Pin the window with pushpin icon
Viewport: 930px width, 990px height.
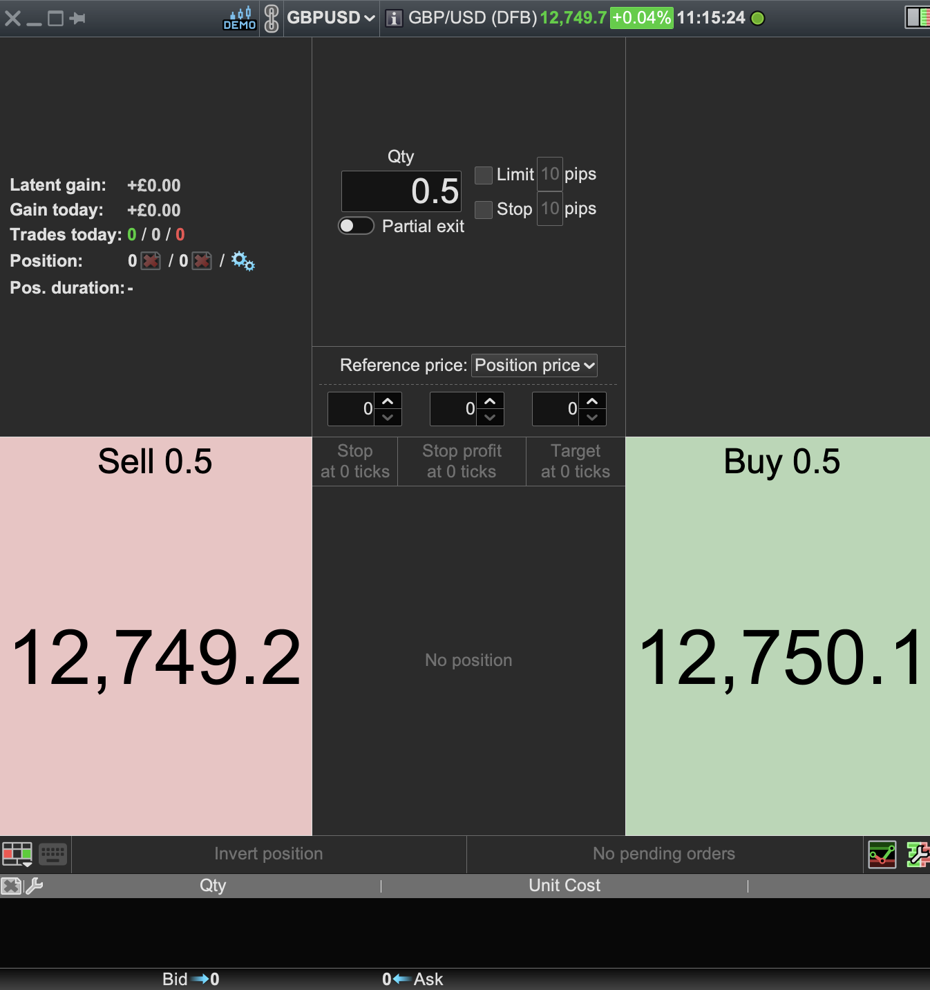77,18
